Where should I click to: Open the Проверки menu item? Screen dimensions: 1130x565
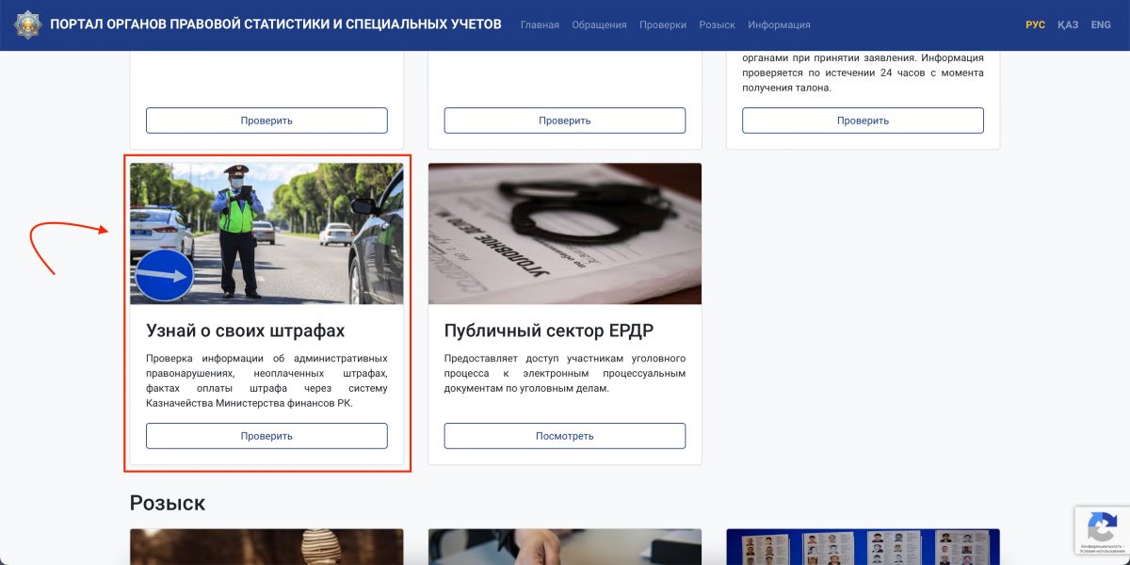[663, 24]
